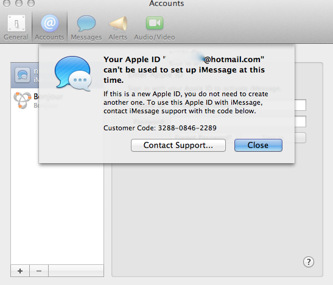
Task: Click the dialog's bold Apple ID headline
Action: pos(184,69)
